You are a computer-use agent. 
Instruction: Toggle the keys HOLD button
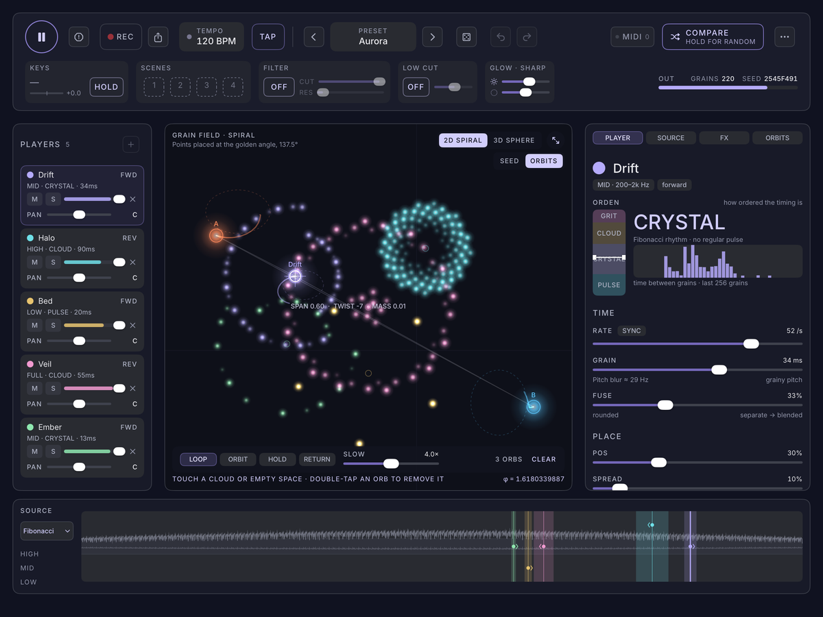pyautogui.click(x=106, y=87)
